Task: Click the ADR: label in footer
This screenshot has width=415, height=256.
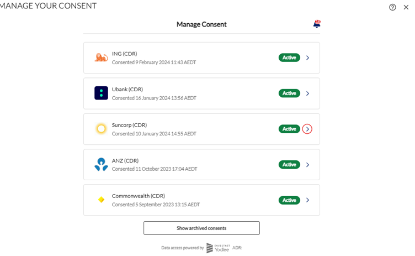Action: (237, 248)
